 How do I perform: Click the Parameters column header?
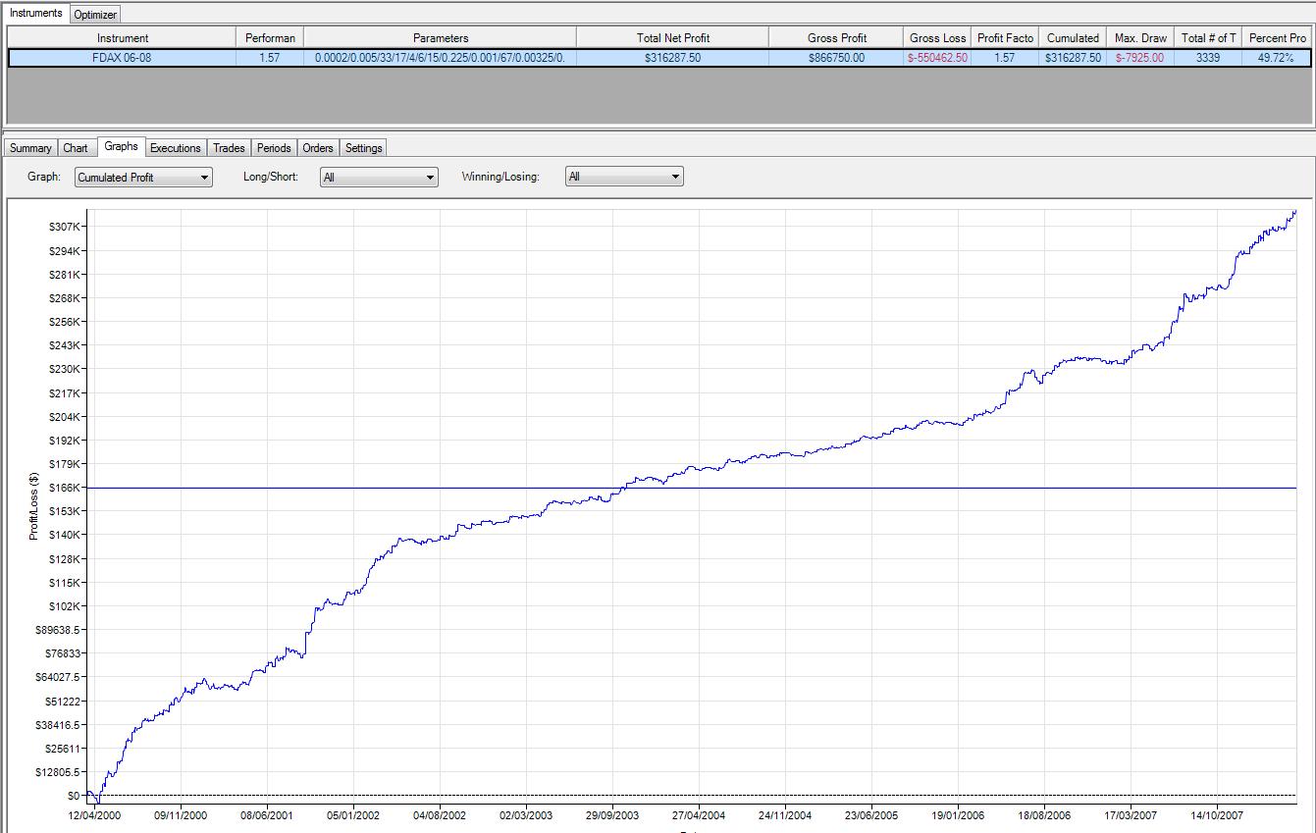[x=441, y=38]
